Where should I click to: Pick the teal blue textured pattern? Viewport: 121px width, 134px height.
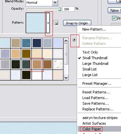[26, 43]
